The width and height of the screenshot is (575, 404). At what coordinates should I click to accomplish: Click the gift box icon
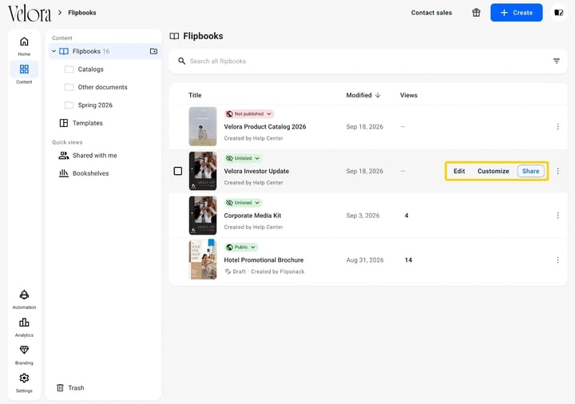pyautogui.click(x=476, y=13)
